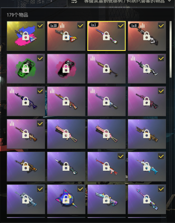Click the sort order icon at top
The width and height of the screenshot is (175, 223).
point(74,1)
